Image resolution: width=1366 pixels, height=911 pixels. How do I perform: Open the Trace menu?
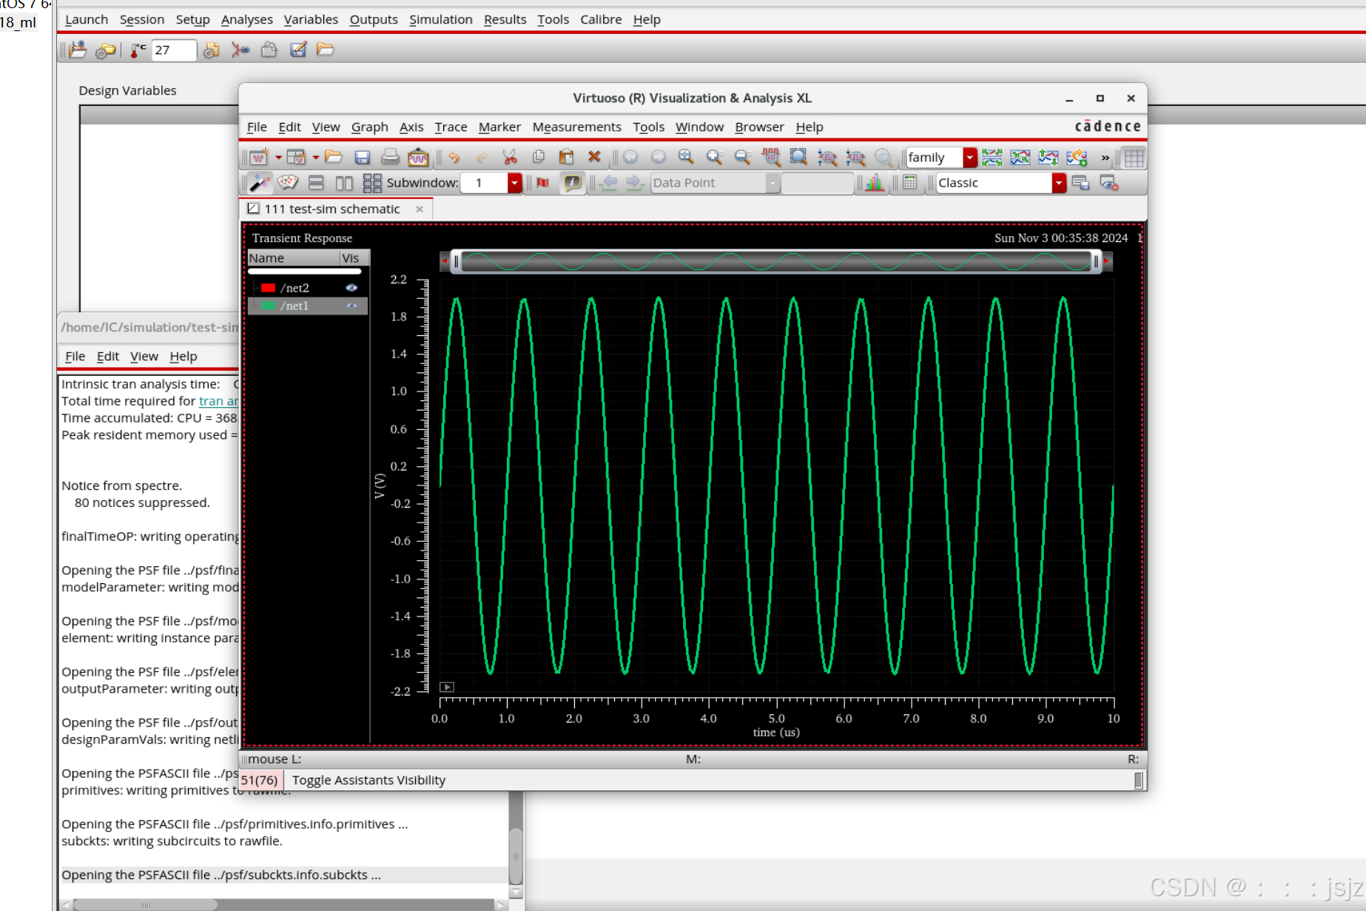tap(451, 127)
